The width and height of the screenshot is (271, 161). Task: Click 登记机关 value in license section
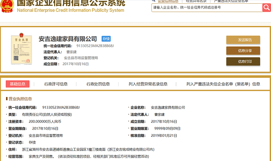coord(46,135)
